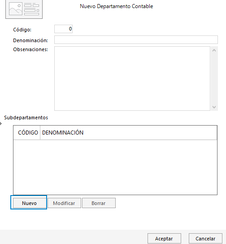Click the Código number field
This screenshot has width=226, height=244.
[63, 29]
